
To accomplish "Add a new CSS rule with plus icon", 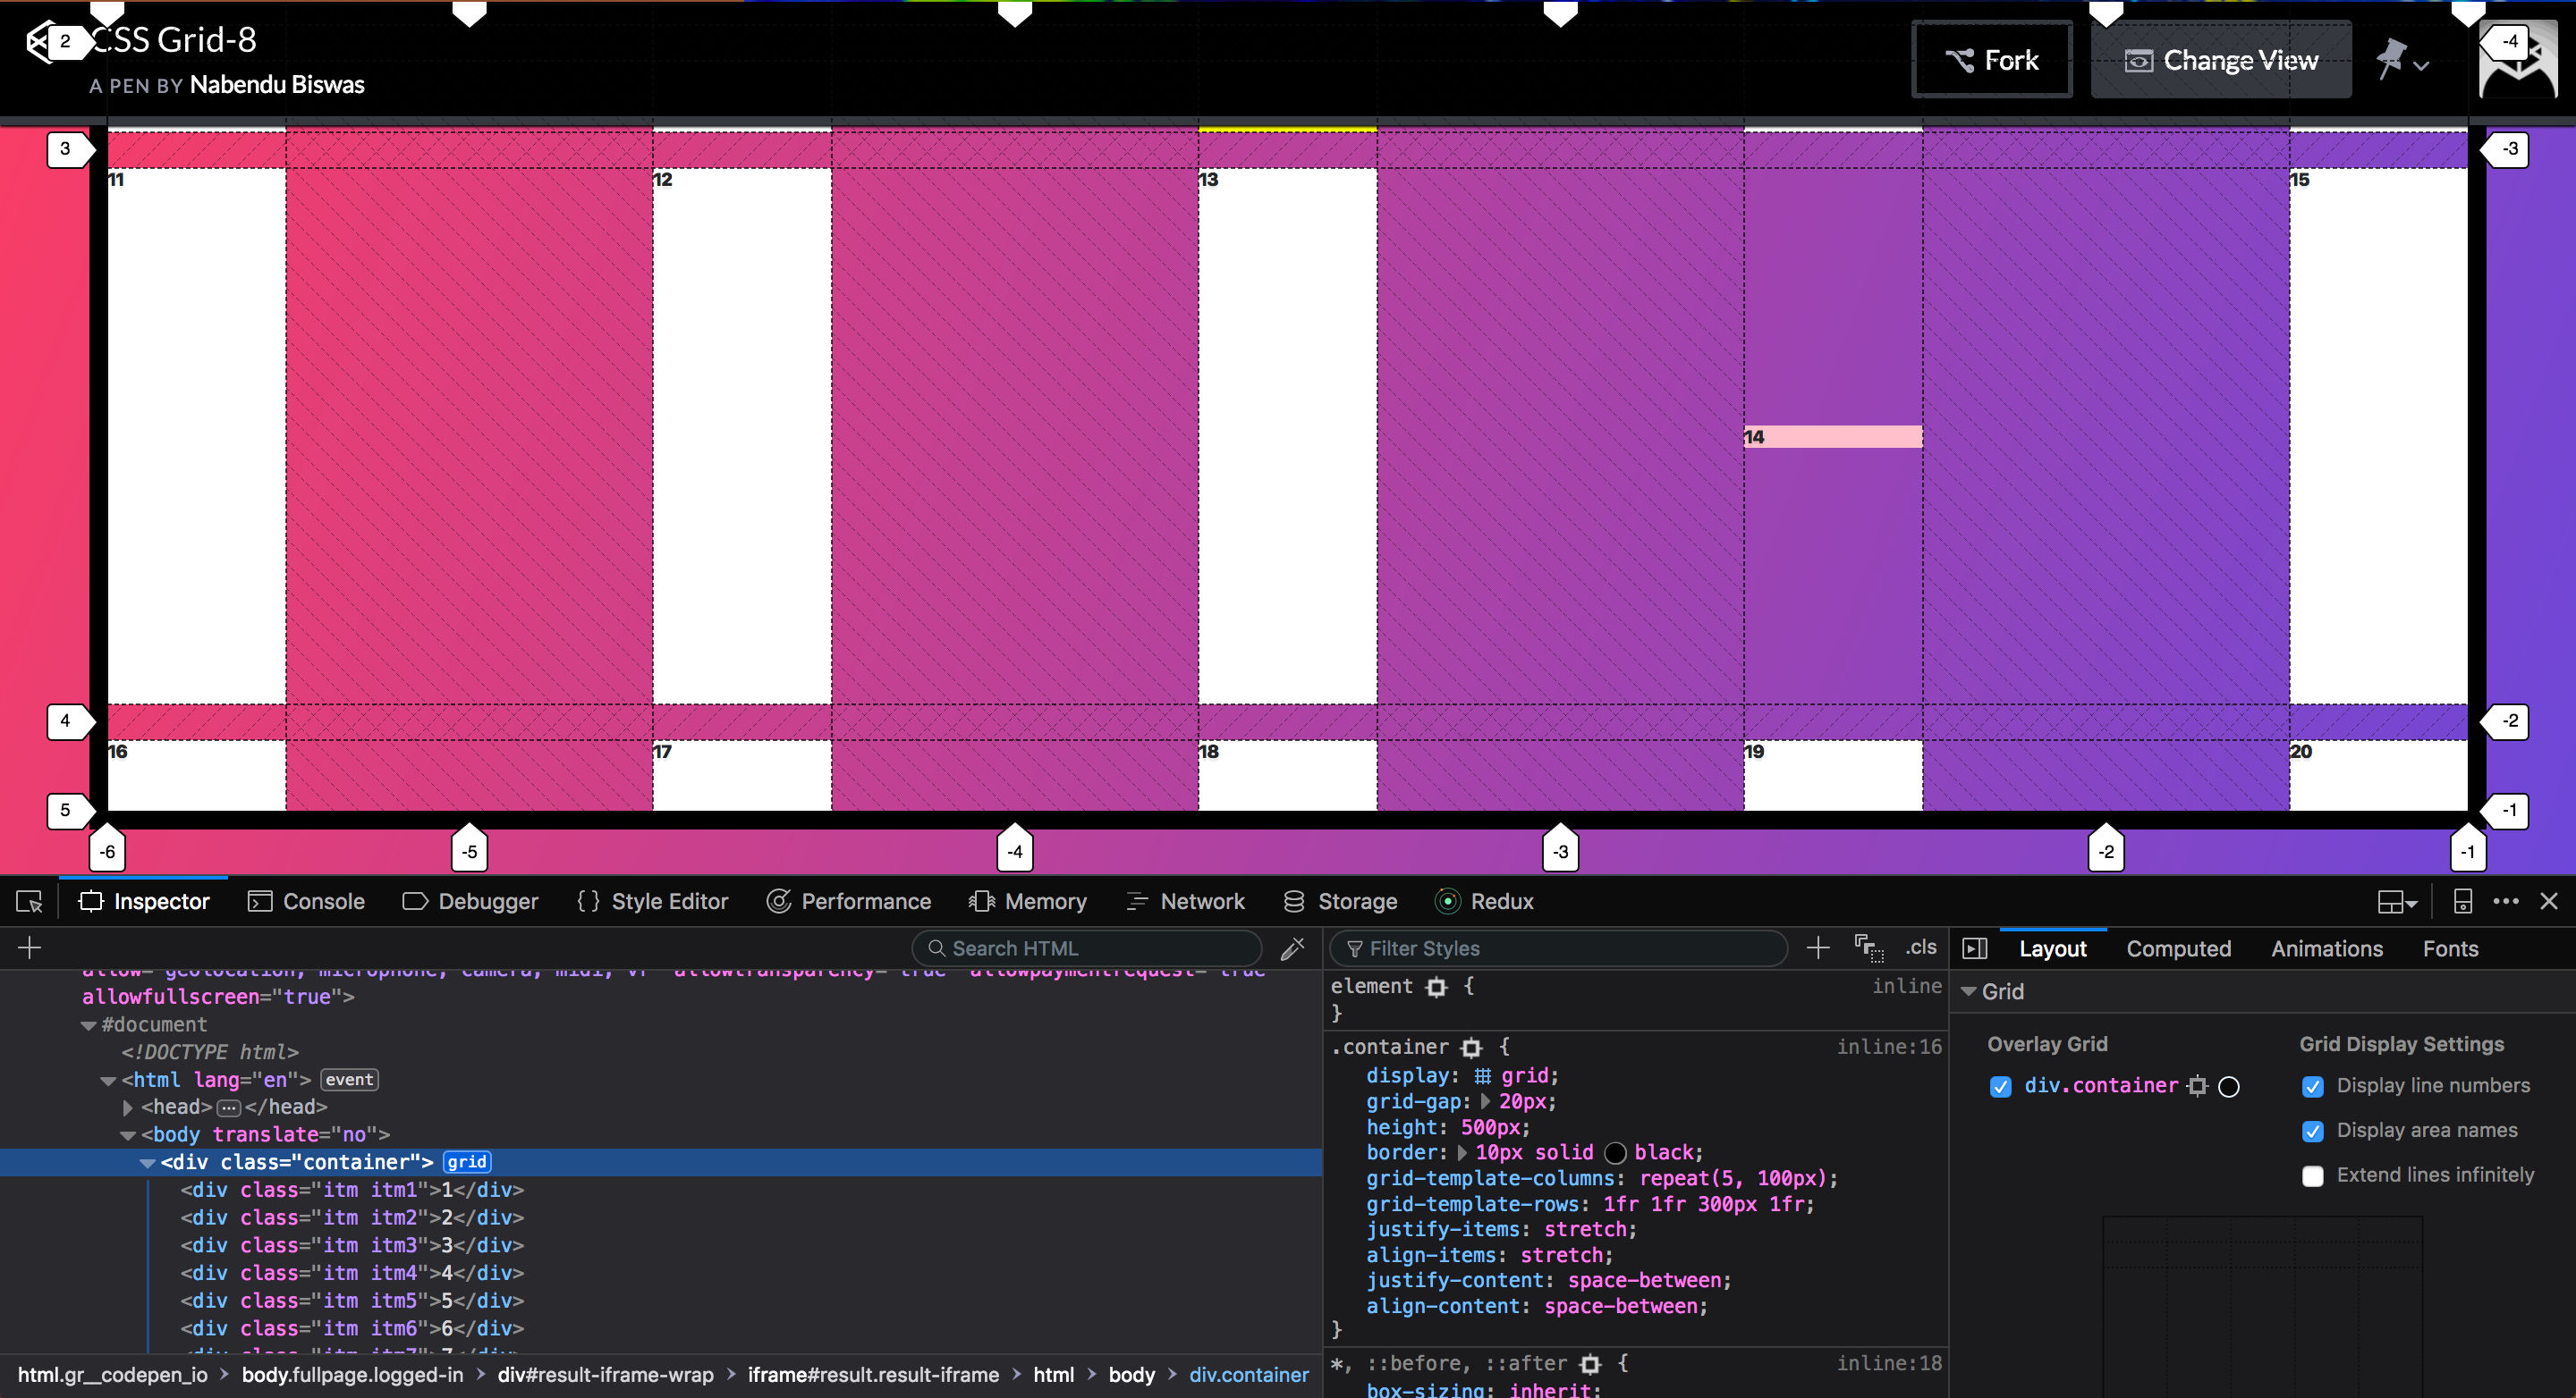I will [x=1818, y=948].
